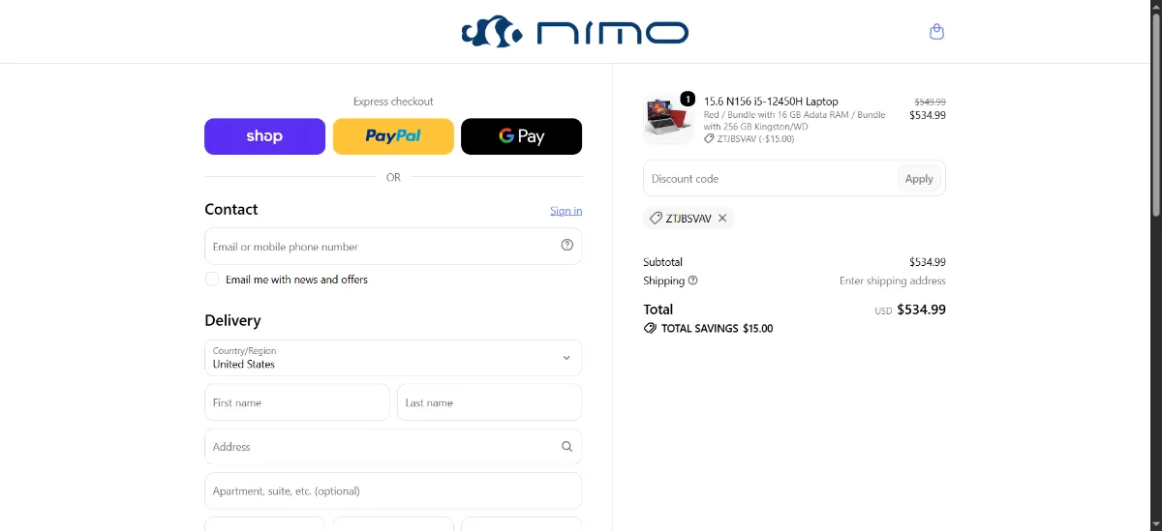Click the Express checkout label
Screen dimensions: 1162x531
(393, 102)
